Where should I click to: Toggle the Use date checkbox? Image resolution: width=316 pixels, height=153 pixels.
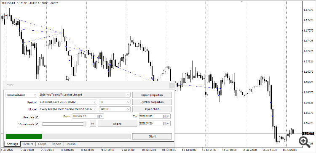(37, 116)
